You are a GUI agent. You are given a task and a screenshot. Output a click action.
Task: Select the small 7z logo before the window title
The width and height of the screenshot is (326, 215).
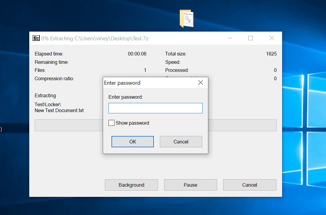pyautogui.click(x=36, y=38)
